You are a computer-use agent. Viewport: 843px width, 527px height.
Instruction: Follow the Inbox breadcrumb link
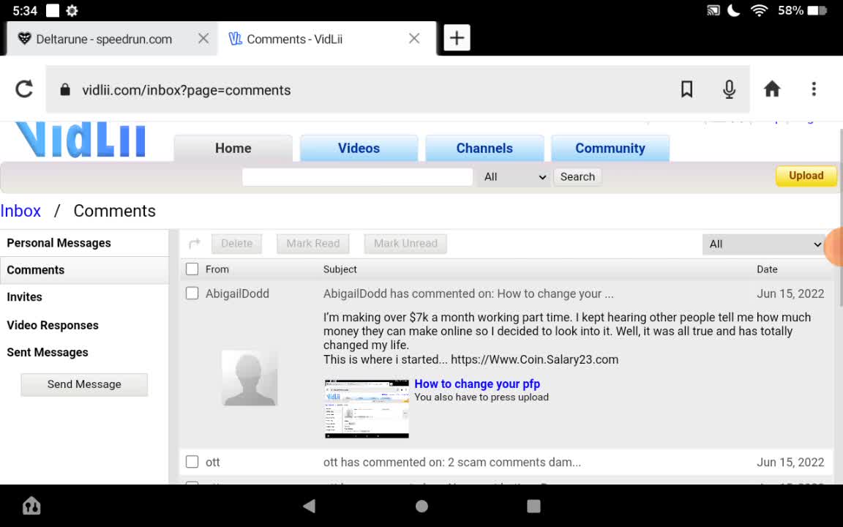[20, 211]
